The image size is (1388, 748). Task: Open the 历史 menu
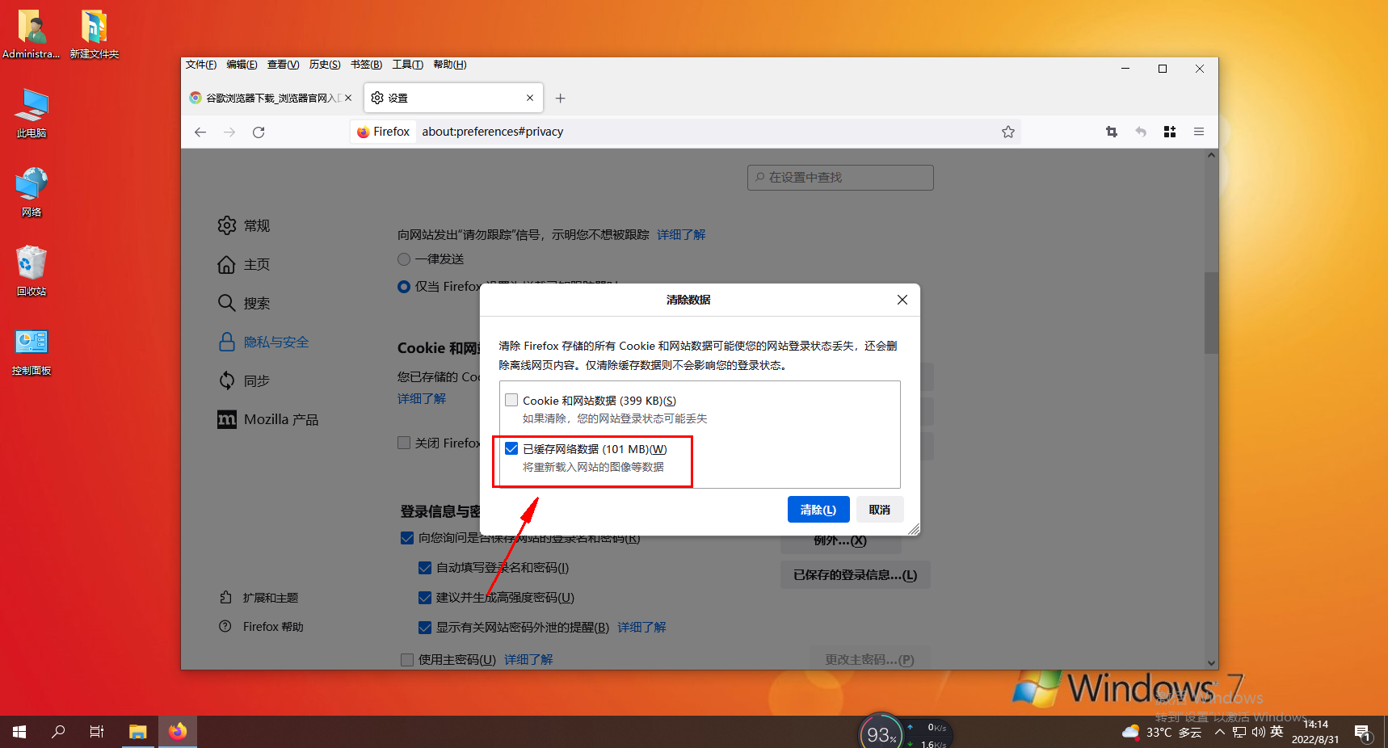coord(325,65)
